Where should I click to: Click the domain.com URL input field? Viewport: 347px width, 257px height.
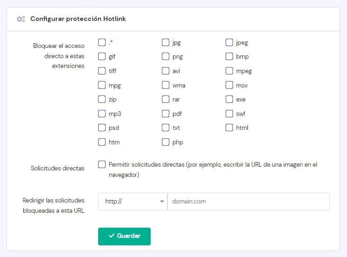(x=248, y=202)
